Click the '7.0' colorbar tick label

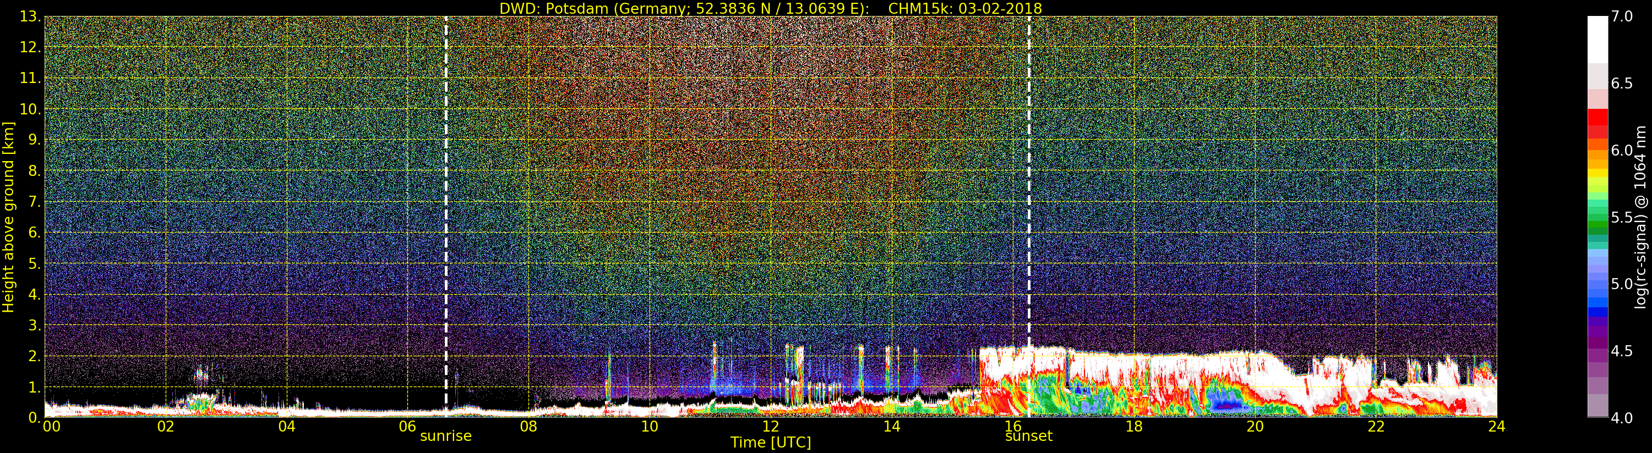coord(1622,16)
